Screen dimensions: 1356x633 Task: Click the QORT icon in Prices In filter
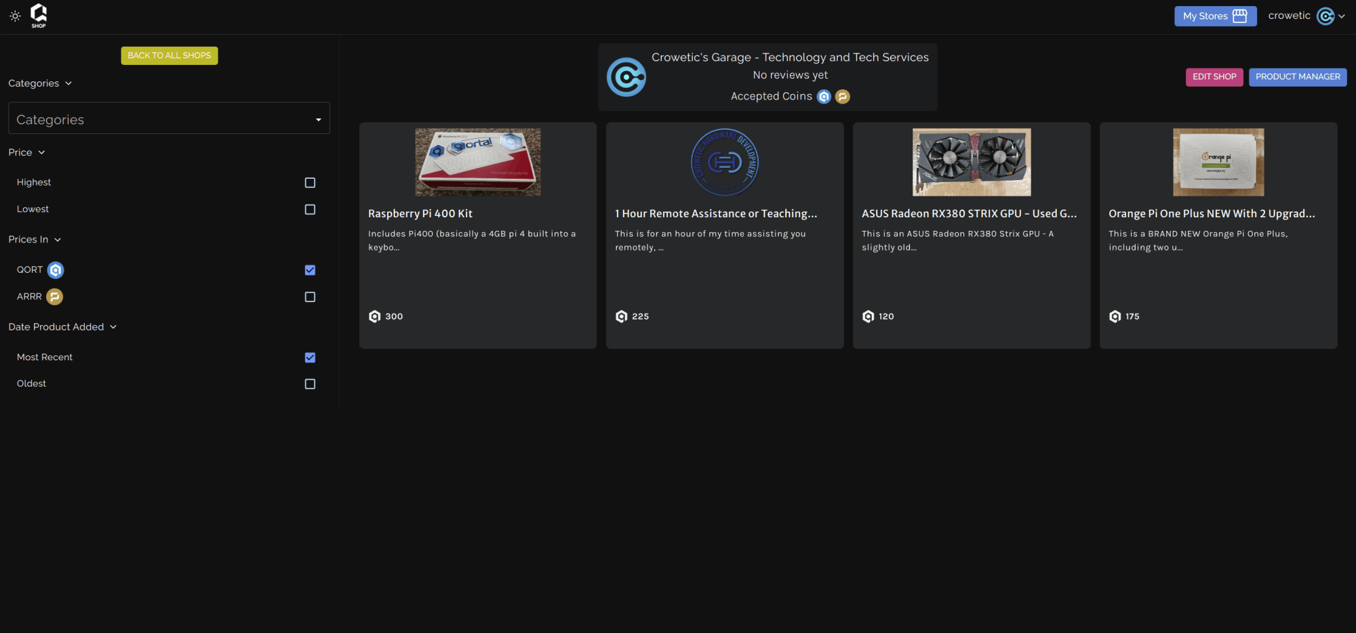56,270
